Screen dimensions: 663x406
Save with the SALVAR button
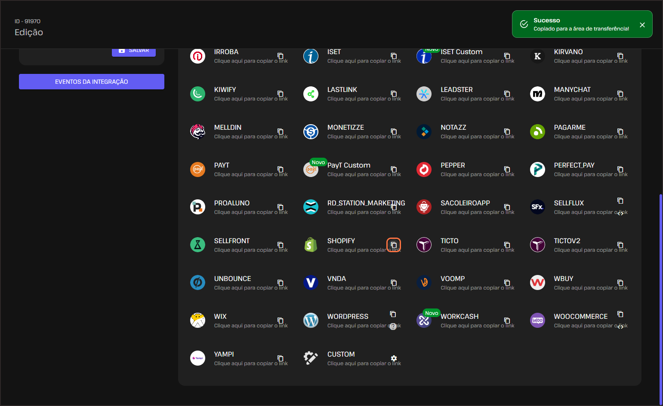click(134, 52)
